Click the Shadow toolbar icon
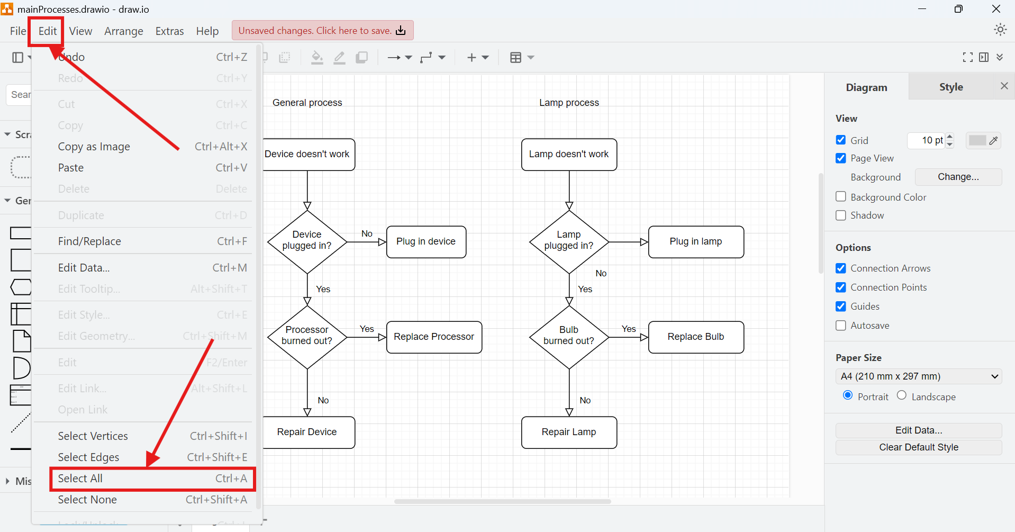Image resolution: width=1015 pixels, height=532 pixels. 361,57
